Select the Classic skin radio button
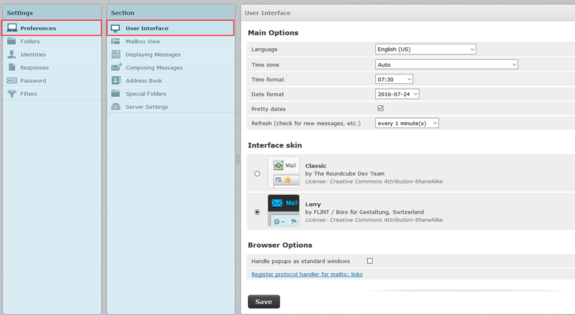This screenshot has width=575, height=315. pyautogui.click(x=257, y=174)
